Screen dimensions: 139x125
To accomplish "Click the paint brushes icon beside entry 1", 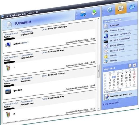I will click(8, 68).
